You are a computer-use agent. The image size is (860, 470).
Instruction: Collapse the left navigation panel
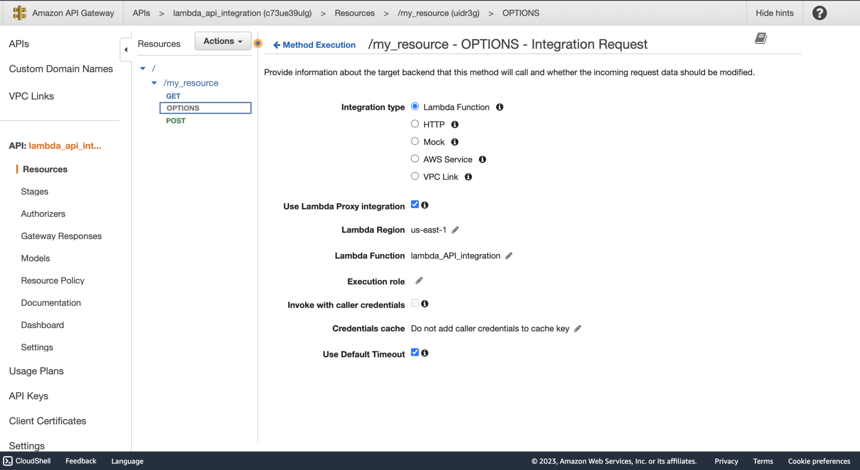pos(126,49)
